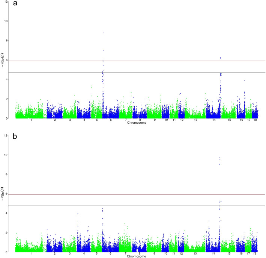Pick chromosome label "6" in panel b
Viewport: 266px width, 258px height.
110,253
